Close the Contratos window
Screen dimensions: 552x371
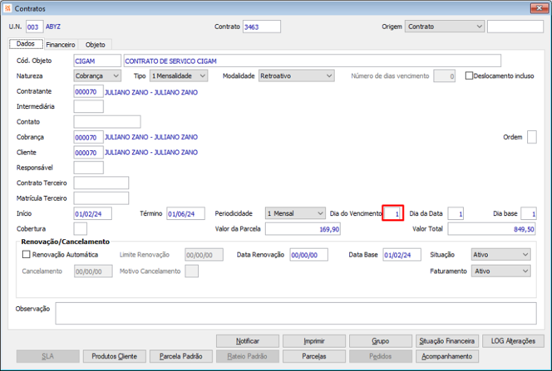tap(539, 8)
